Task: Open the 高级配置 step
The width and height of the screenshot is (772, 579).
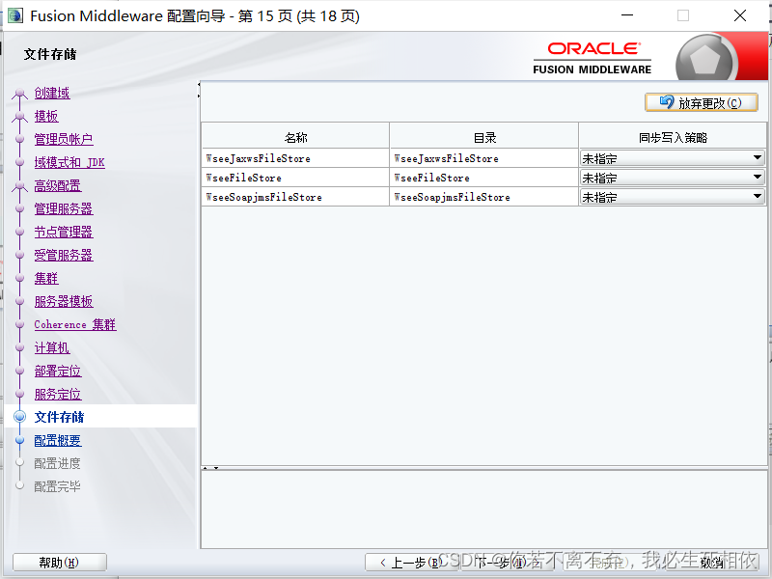Action: click(x=58, y=185)
